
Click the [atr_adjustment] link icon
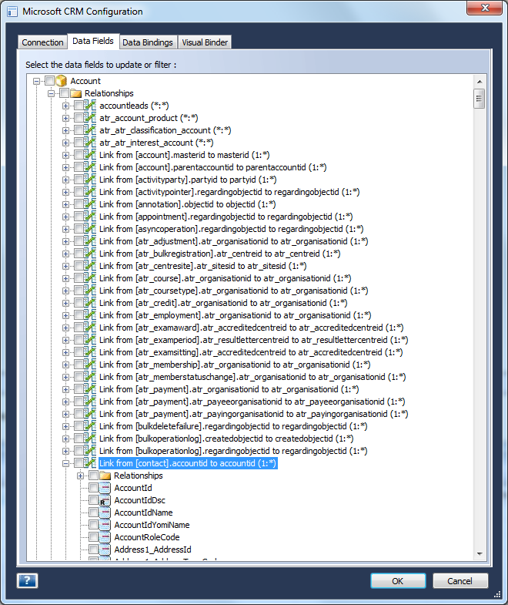pyautogui.click(x=91, y=241)
